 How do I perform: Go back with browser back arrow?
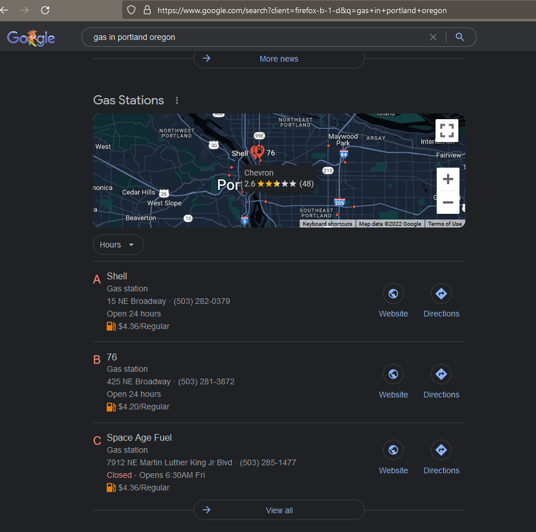point(4,10)
